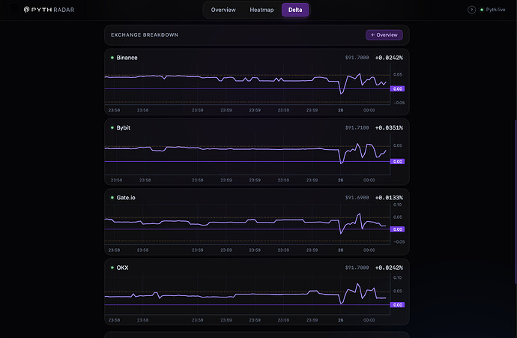
Task: Click the Binance delta line chart
Action: coord(247,85)
